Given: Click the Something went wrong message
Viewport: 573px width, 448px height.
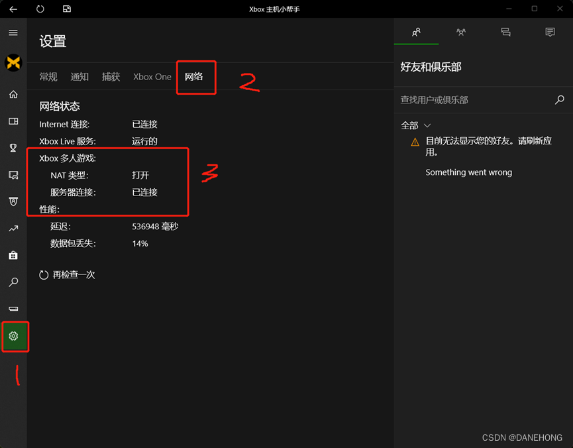Looking at the screenshot, I should pos(468,172).
